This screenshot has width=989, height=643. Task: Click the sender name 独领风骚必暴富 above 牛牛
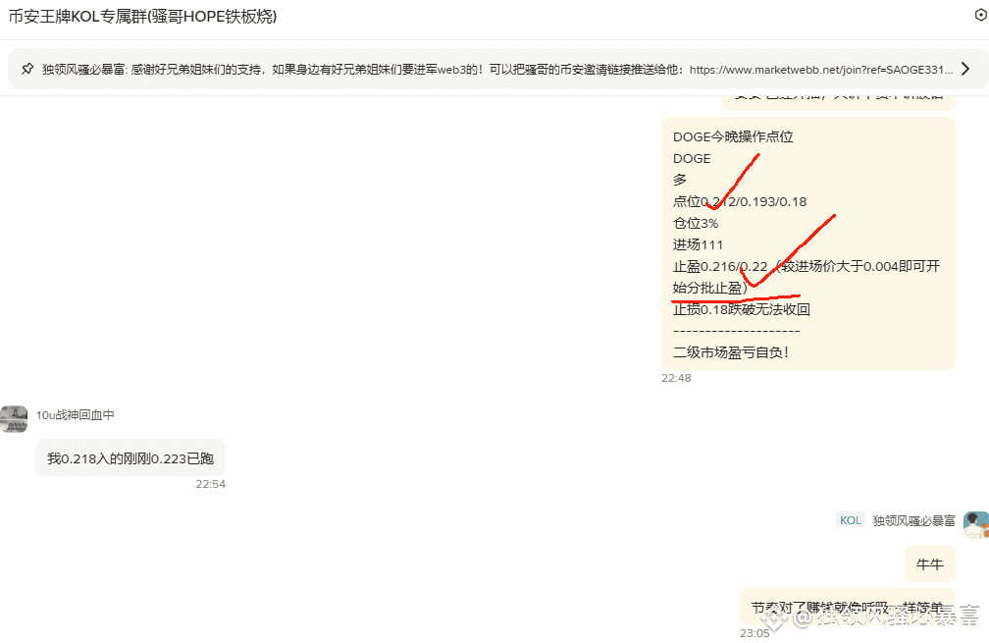[914, 520]
